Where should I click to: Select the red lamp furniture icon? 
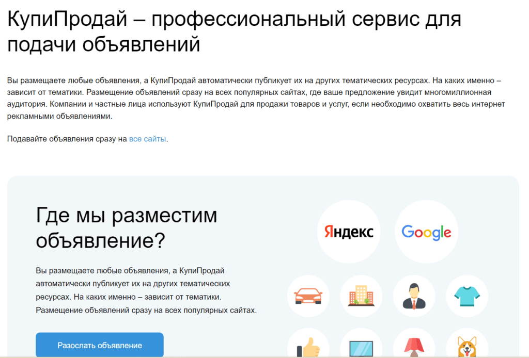coord(414,343)
